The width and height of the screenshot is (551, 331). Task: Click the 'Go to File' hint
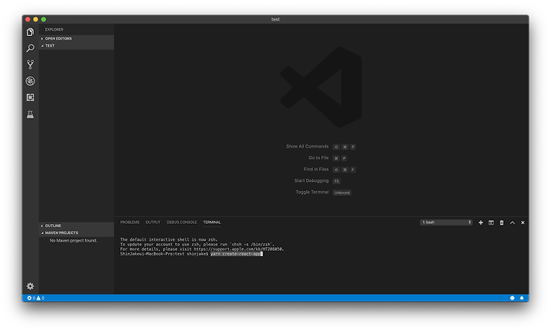coord(318,158)
